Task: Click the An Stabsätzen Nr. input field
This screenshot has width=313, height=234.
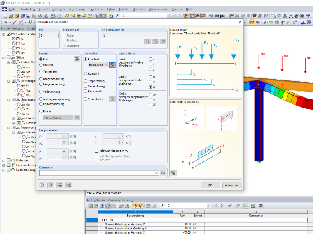Action: [134, 35]
